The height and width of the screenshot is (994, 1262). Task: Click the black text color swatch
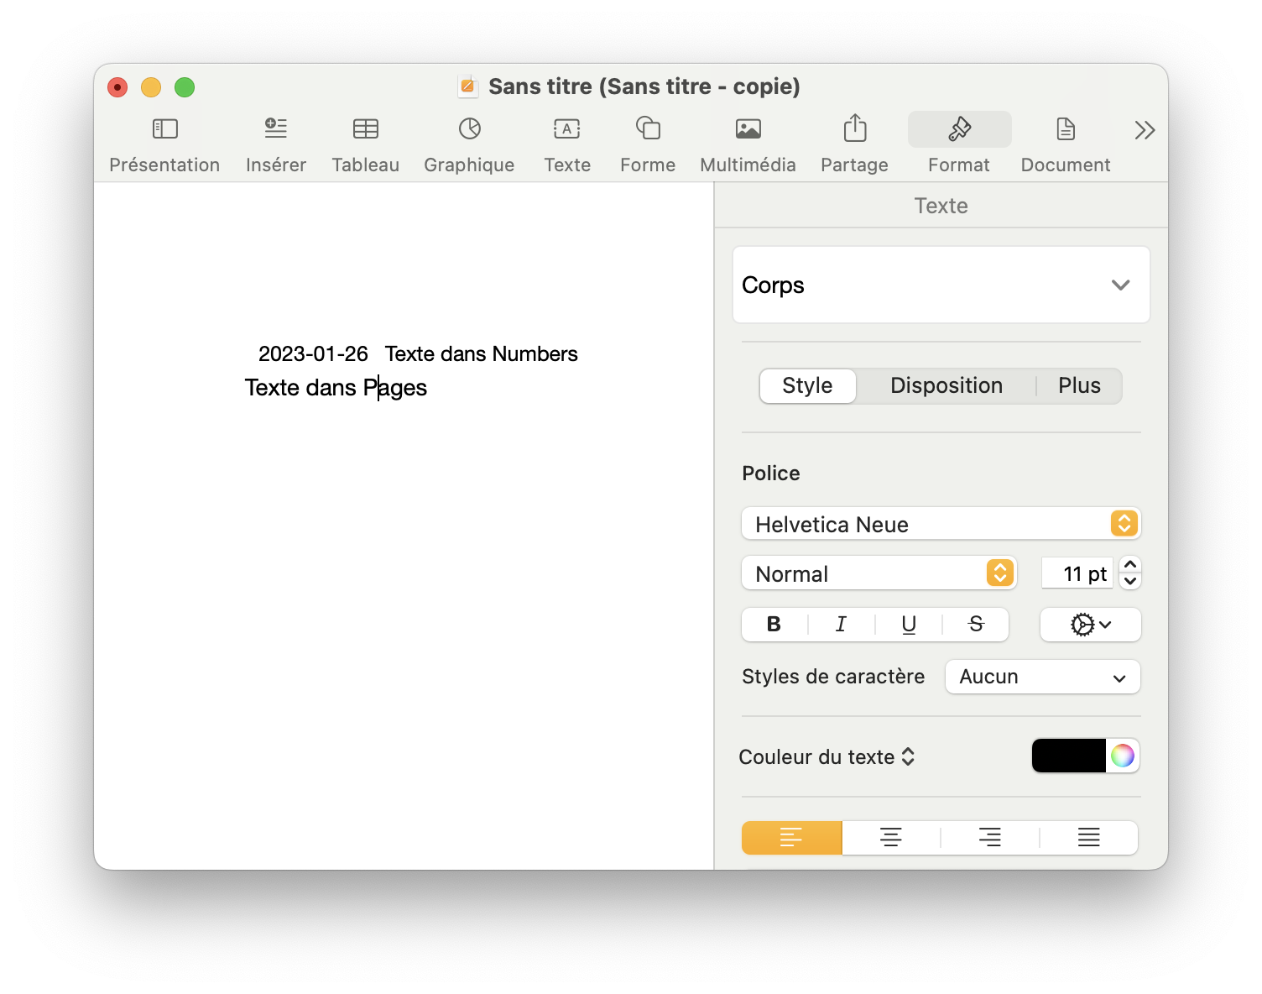(x=1069, y=756)
